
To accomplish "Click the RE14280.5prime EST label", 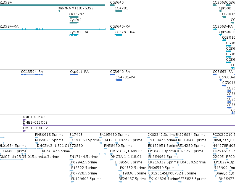I will (191, 146).
